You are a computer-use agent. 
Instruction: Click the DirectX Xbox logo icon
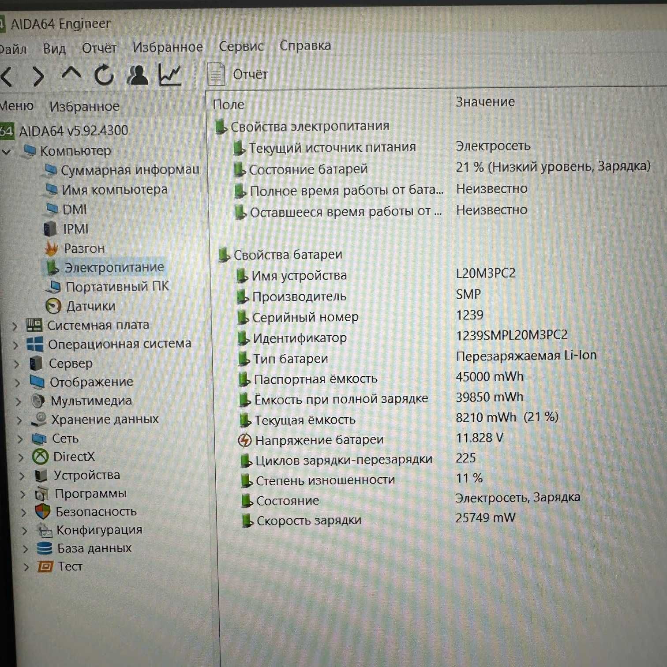click(x=41, y=457)
